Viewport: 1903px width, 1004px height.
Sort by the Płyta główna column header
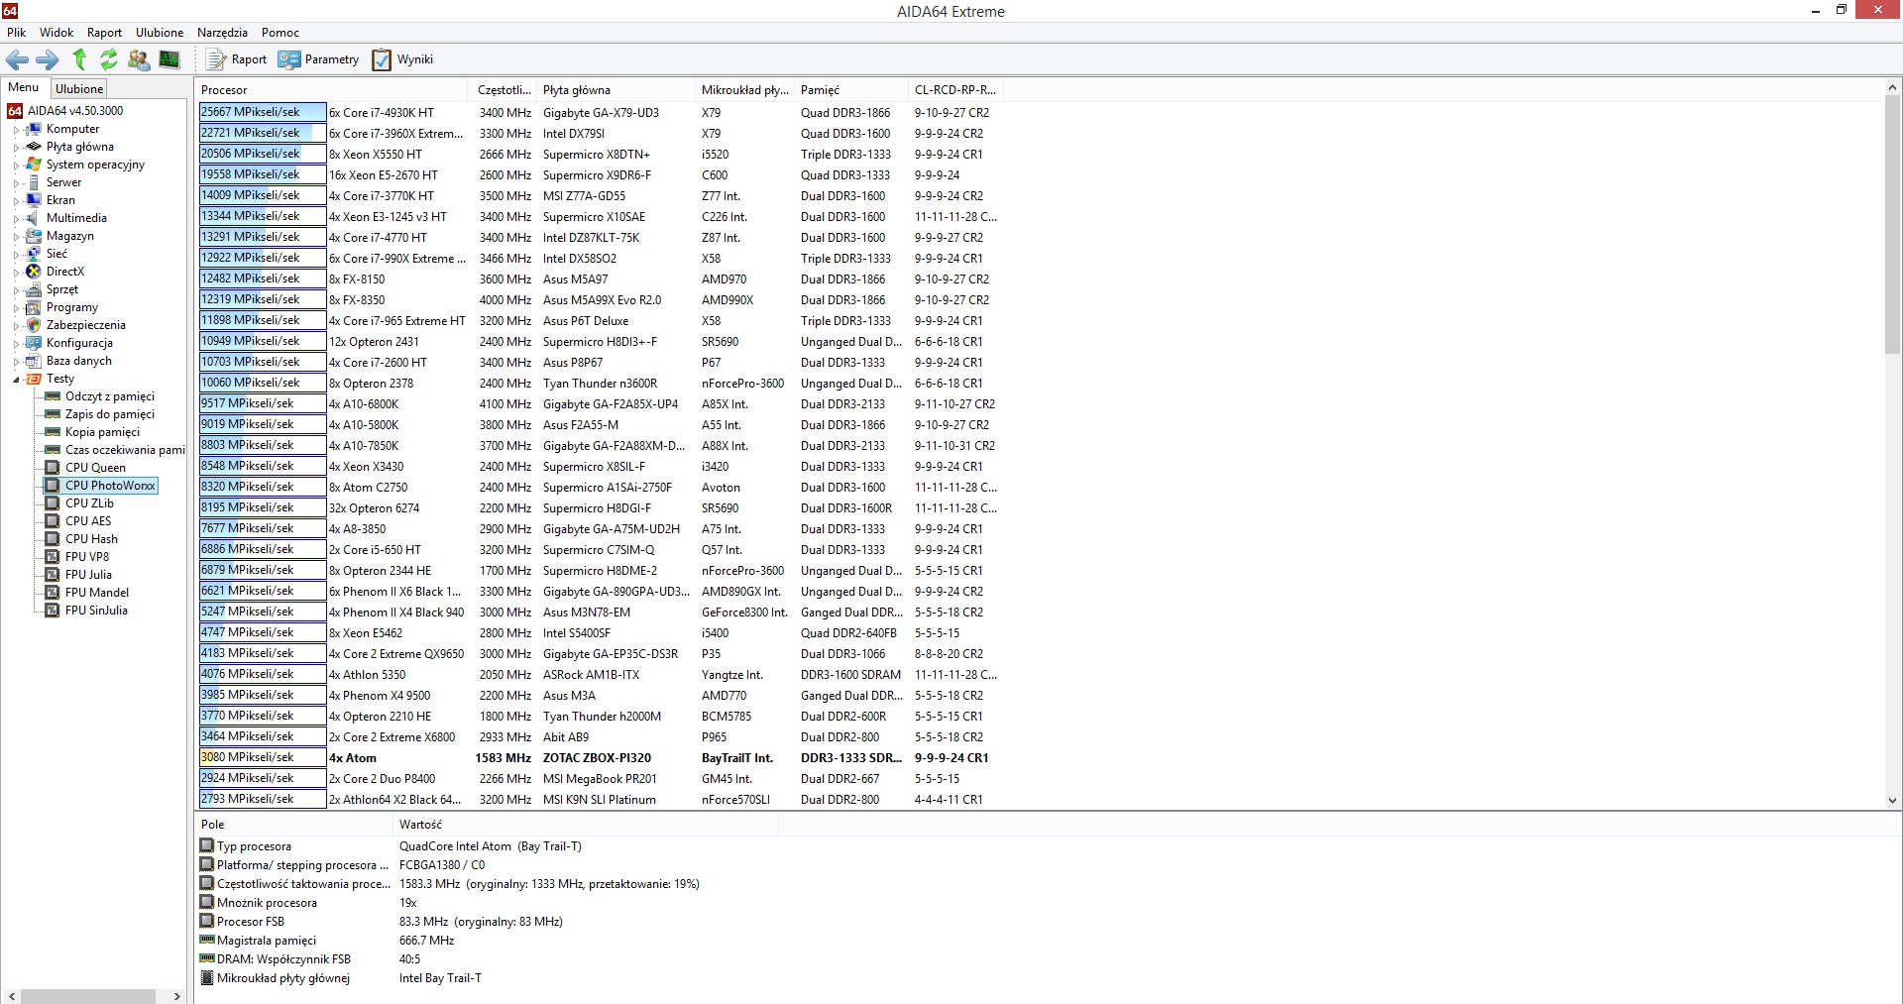tap(616, 90)
